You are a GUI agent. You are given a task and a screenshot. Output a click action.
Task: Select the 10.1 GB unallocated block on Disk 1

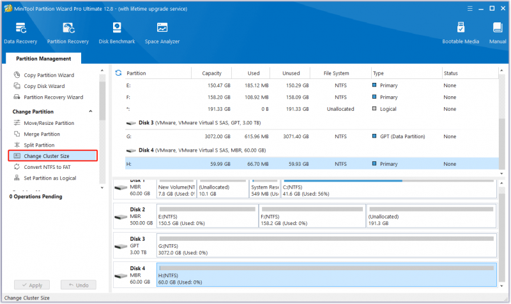pos(223,189)
